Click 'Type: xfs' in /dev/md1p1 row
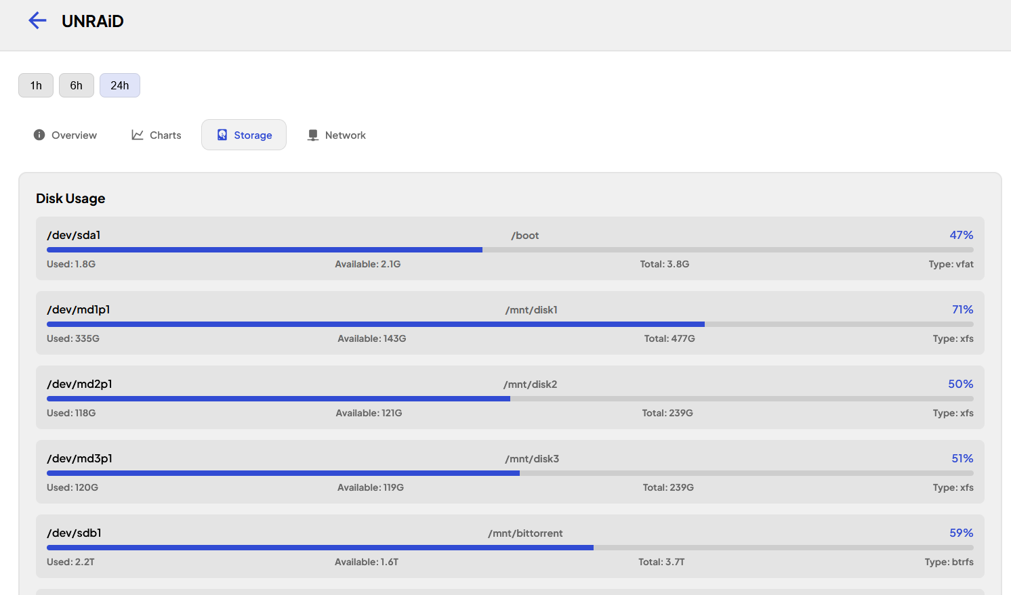 [x=953, y=338]
